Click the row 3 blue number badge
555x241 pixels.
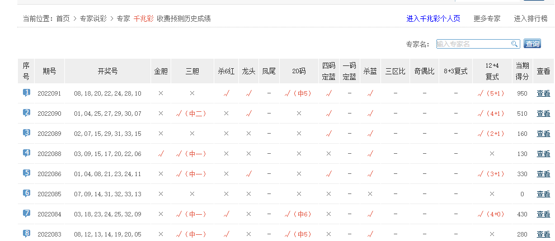click(x=26, y=133)
